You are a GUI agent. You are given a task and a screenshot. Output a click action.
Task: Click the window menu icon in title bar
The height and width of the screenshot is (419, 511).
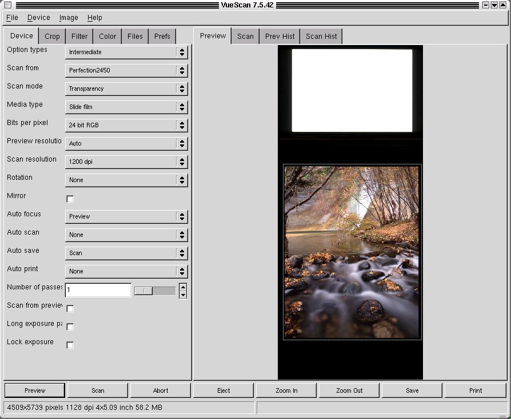click(7, 5)
